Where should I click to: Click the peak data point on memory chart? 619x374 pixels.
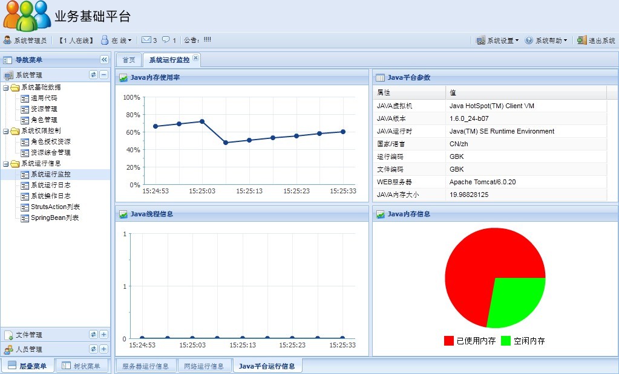202,121
